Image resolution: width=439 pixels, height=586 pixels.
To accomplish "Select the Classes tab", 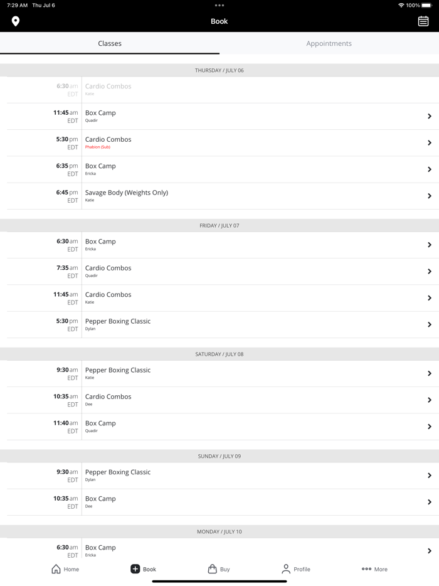I will coord(110,43).
